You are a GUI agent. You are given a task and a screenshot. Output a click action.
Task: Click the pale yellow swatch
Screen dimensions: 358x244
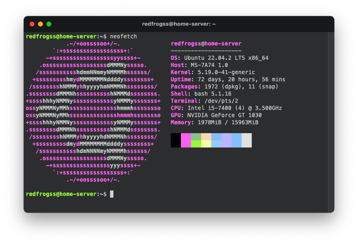coord(206,144)
